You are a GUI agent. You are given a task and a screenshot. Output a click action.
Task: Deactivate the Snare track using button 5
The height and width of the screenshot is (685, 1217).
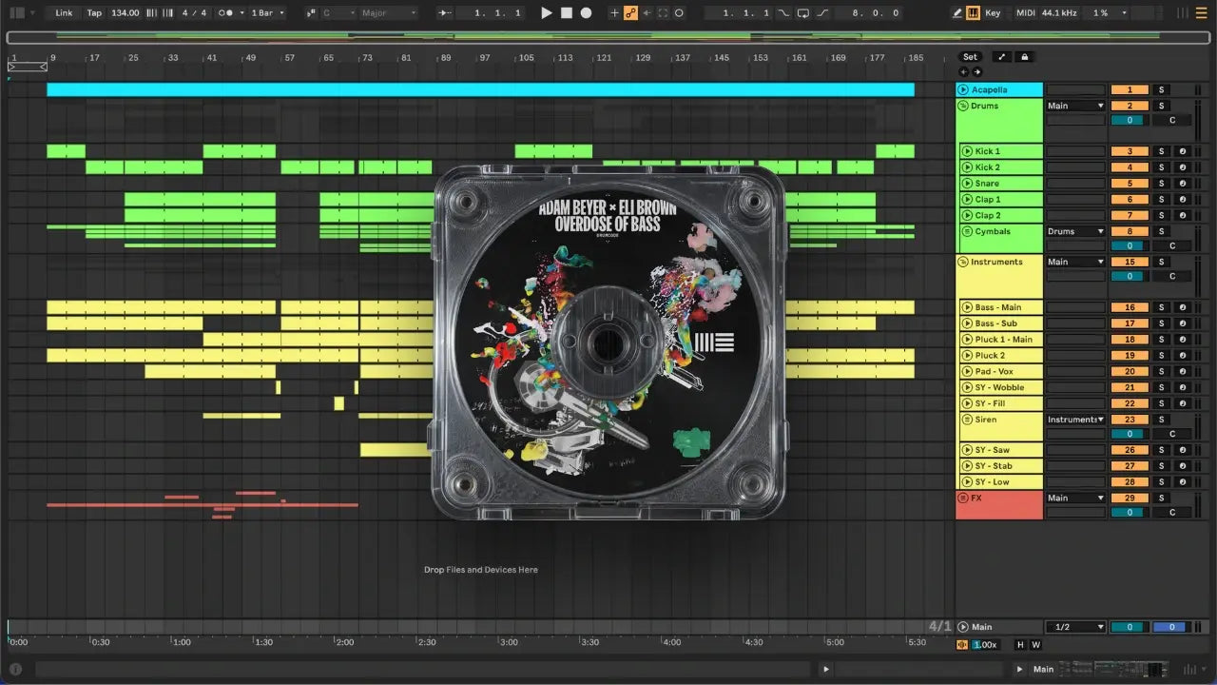click(x=1130, y=184)
